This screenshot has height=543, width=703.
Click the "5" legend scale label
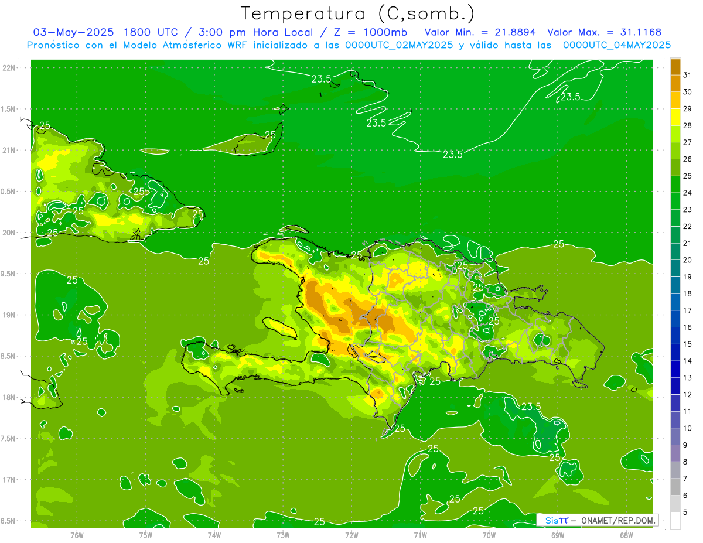685,513
